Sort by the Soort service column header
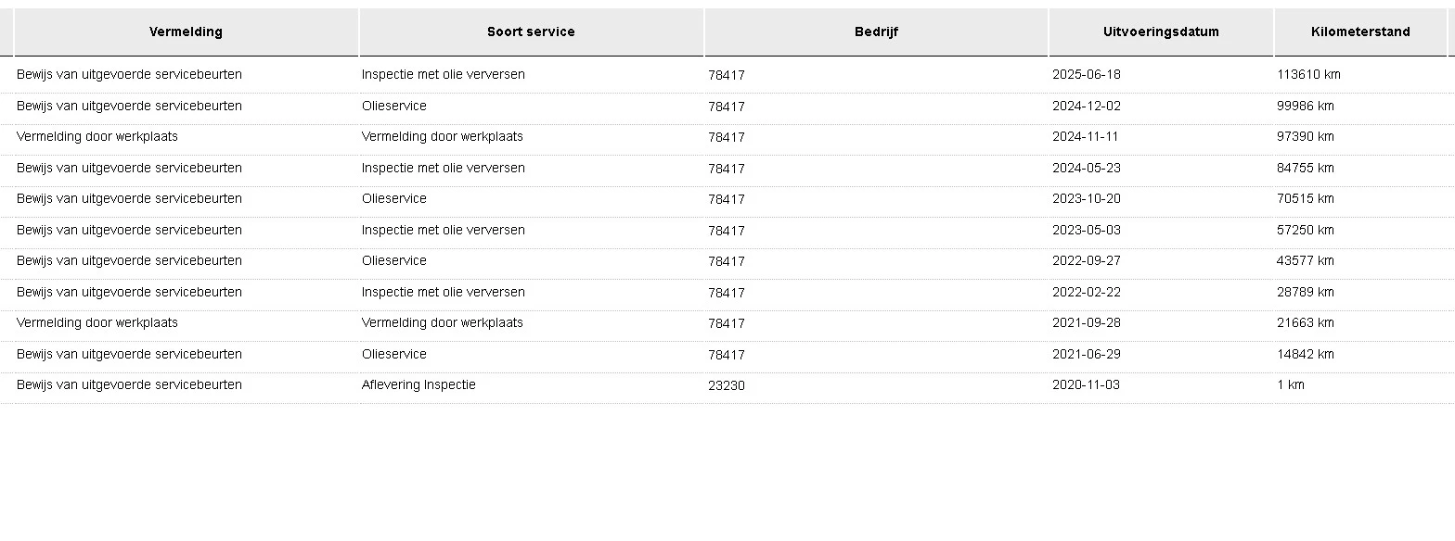This screenshot has height=541, width=1455. coord(531,31)
